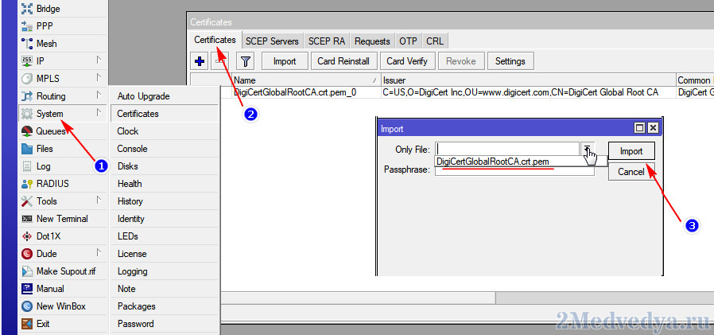Expand the Tools submenu arrow
This screenshot has width=714, height=335.
(x=98, y=201)
